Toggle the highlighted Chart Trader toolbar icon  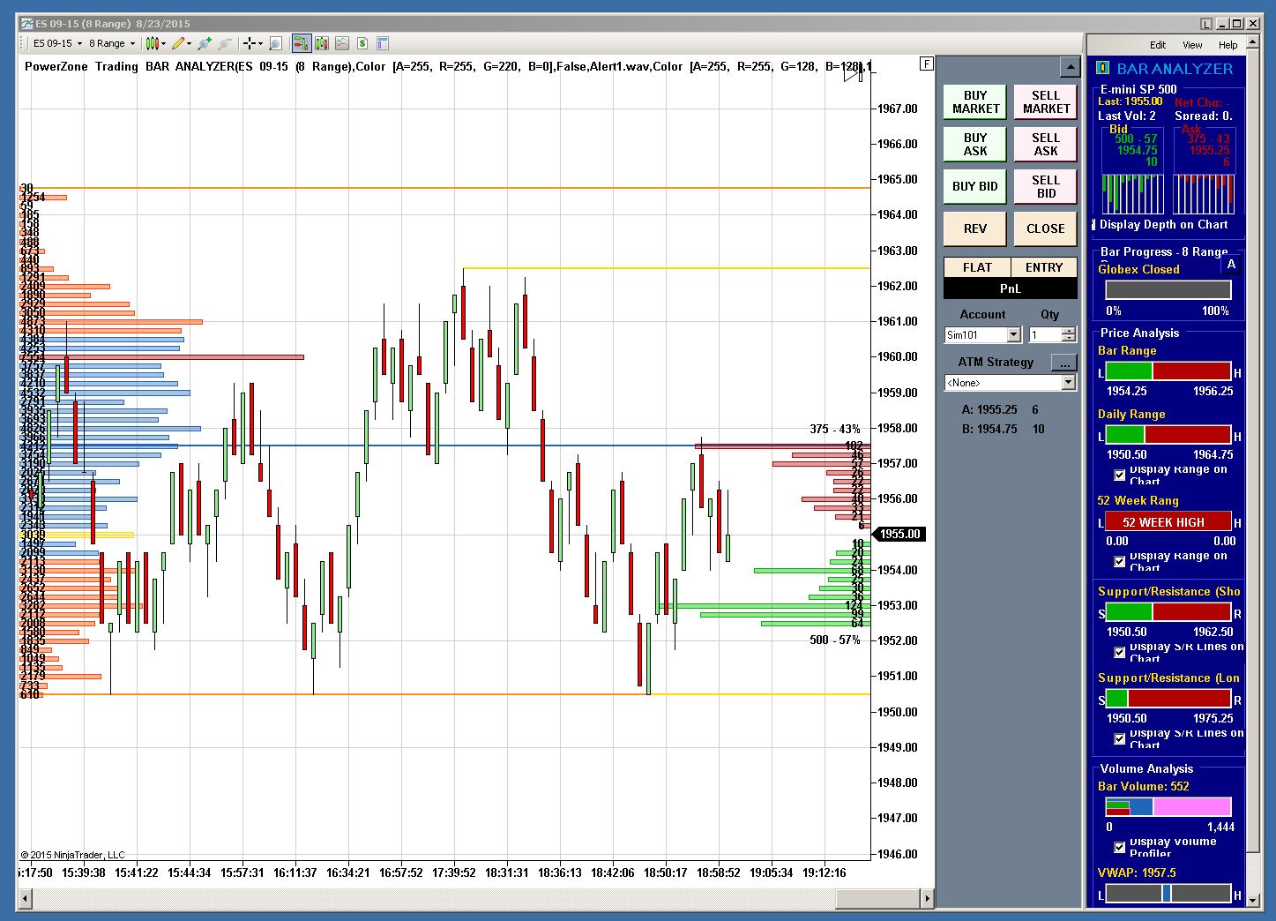pyautogui.click(x=302, y=43)
